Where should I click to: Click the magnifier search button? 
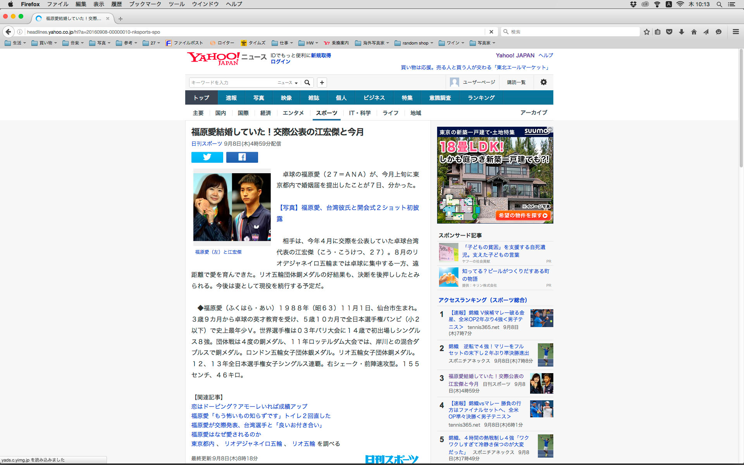coord(307,83)
